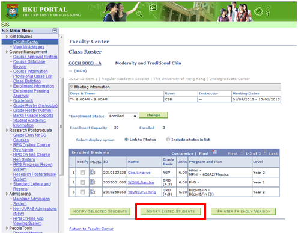Click First link in Enrolled Students pager
Screen dimensions: 298x234
(233, 153)
